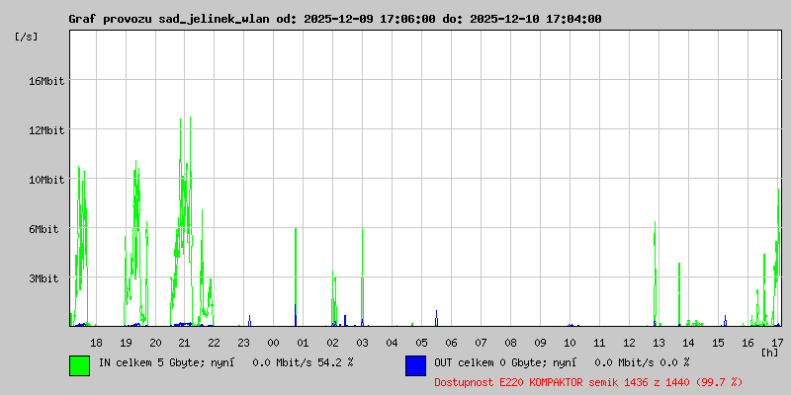The height and width of the screenshot is (395, 791).
Task: Click the green traffic spike near 13h
Action: [655, 273]
